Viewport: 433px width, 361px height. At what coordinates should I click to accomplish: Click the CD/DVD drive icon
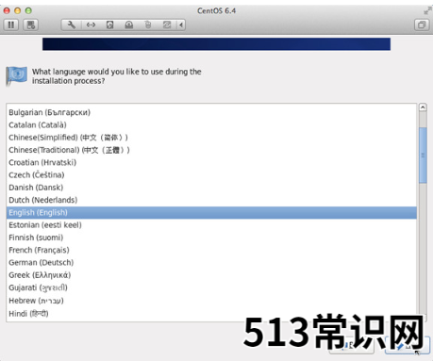(129, 25)
